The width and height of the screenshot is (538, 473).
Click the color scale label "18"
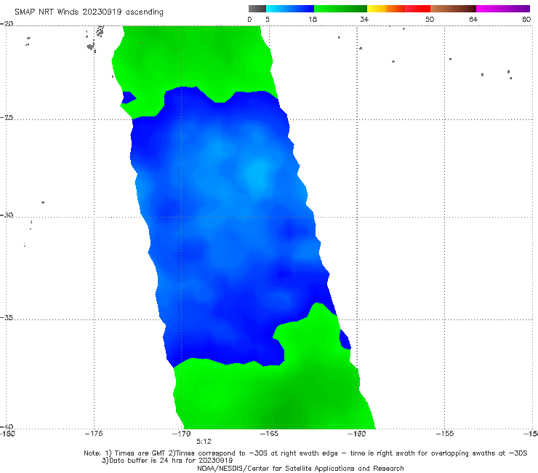(313, 20)
